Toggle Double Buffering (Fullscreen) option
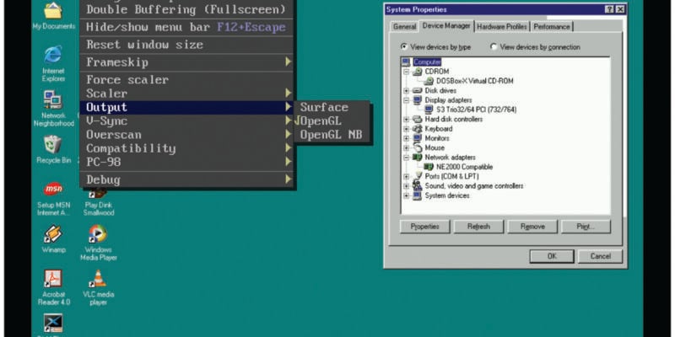 (186, 9)
